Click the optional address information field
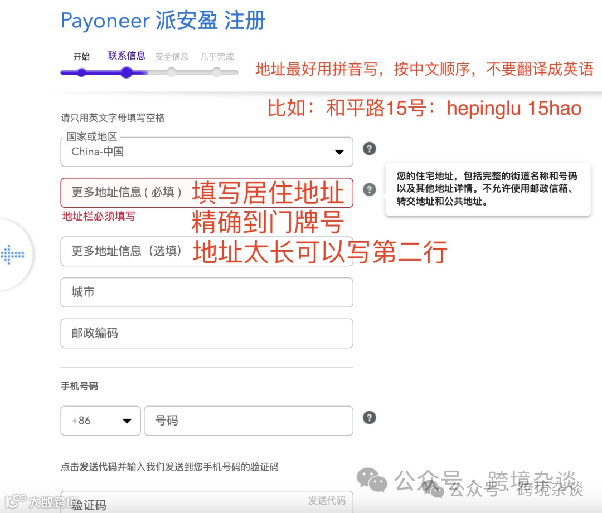 click(207, 251)
